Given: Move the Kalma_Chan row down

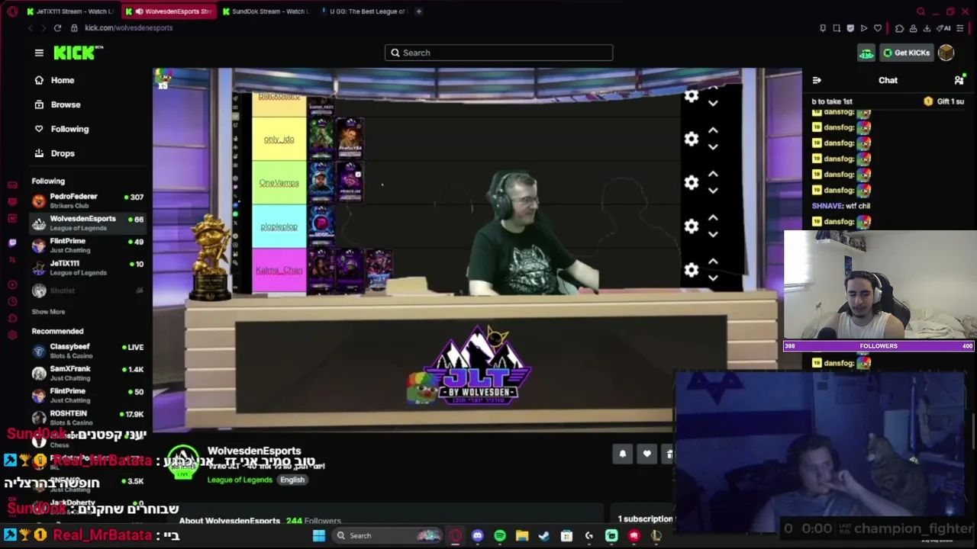Looking at the screenshot, I should [713, 278].
